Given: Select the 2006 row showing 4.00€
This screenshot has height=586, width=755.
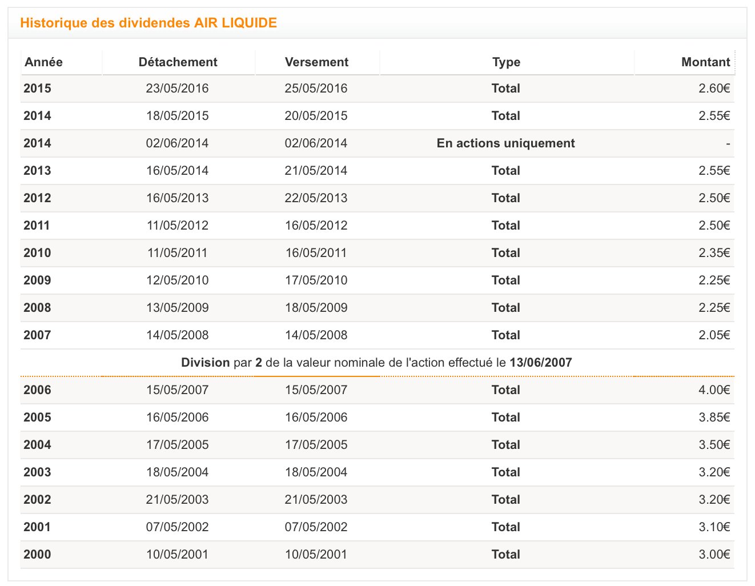Looking at the screenshot, I should click(377, 390).
